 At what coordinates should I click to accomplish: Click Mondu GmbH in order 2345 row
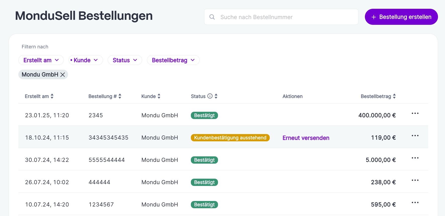click(x=160, y=115)
